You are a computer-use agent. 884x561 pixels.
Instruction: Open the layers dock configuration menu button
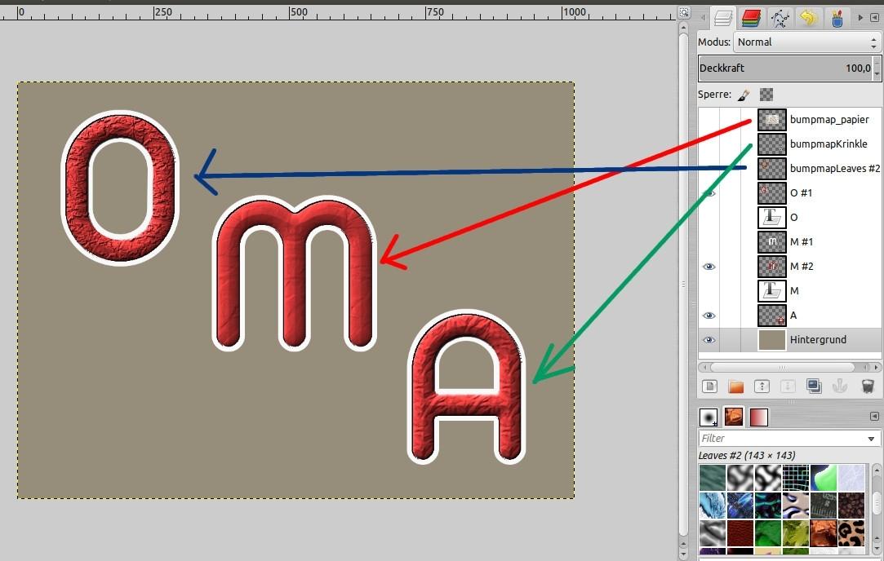874,17
